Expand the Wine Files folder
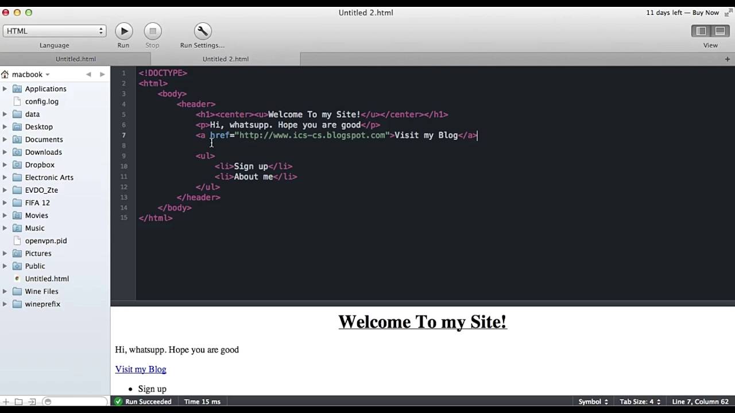 pyautogui.click(x=5, y=291)
